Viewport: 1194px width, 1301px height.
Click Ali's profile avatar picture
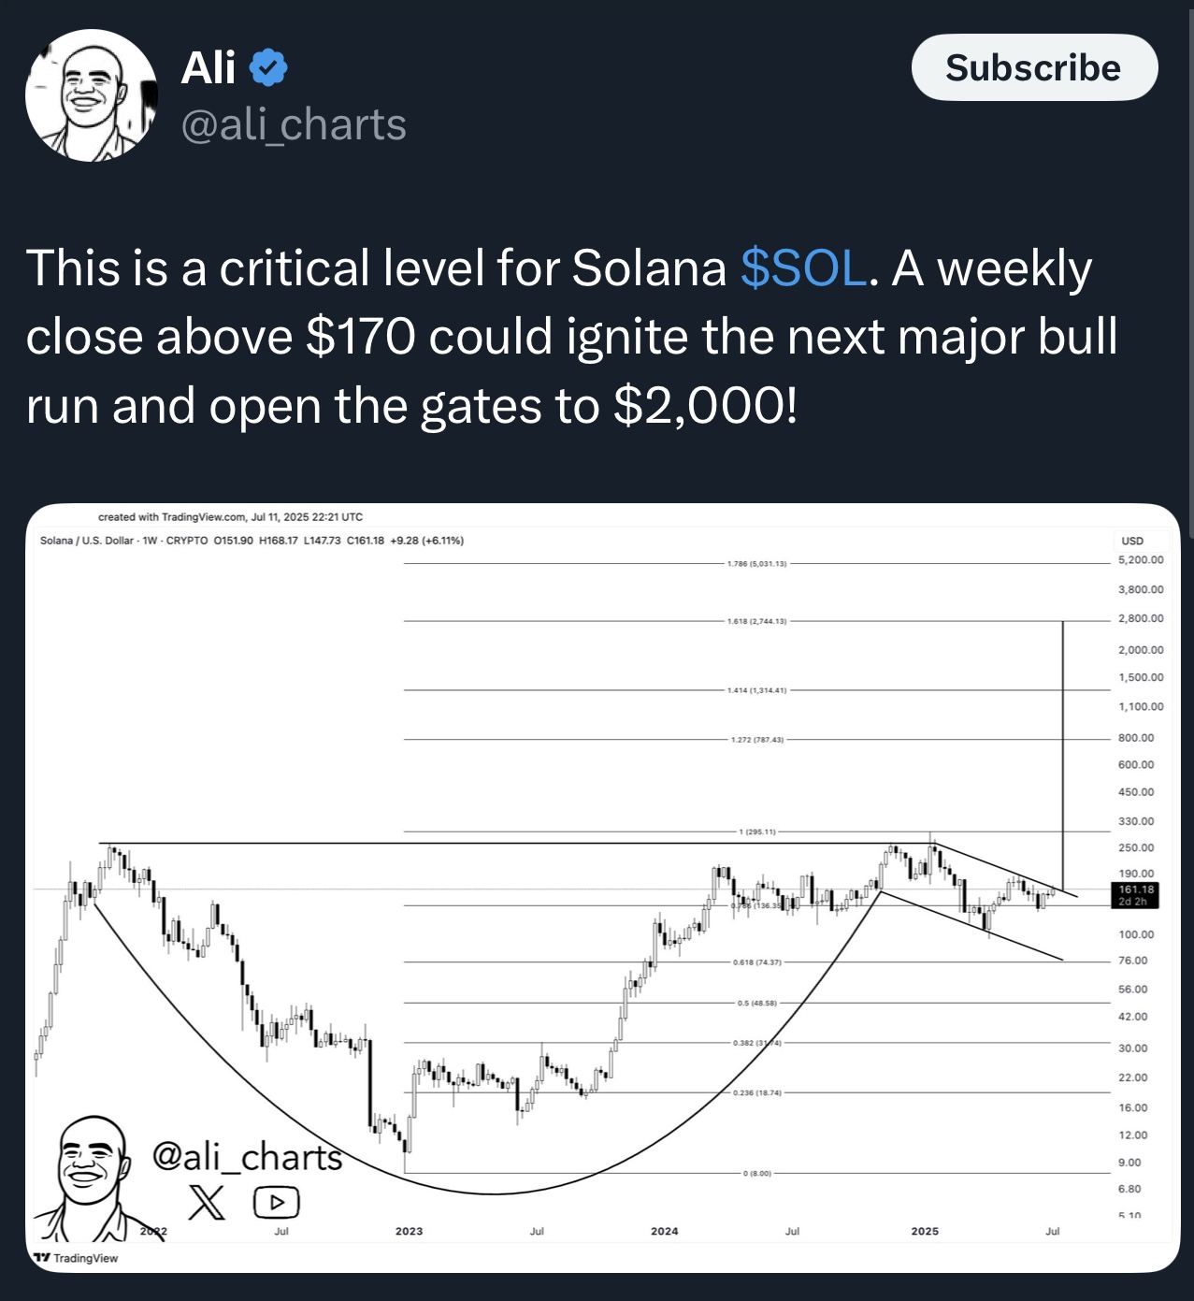coord(92,95)
